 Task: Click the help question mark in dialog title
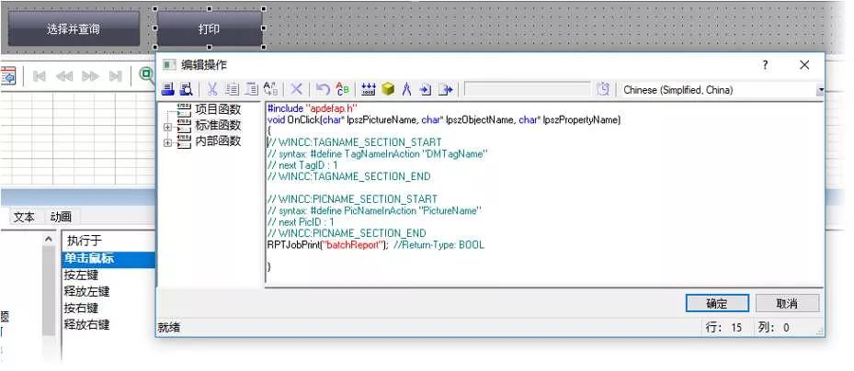(x=765, y=65)
